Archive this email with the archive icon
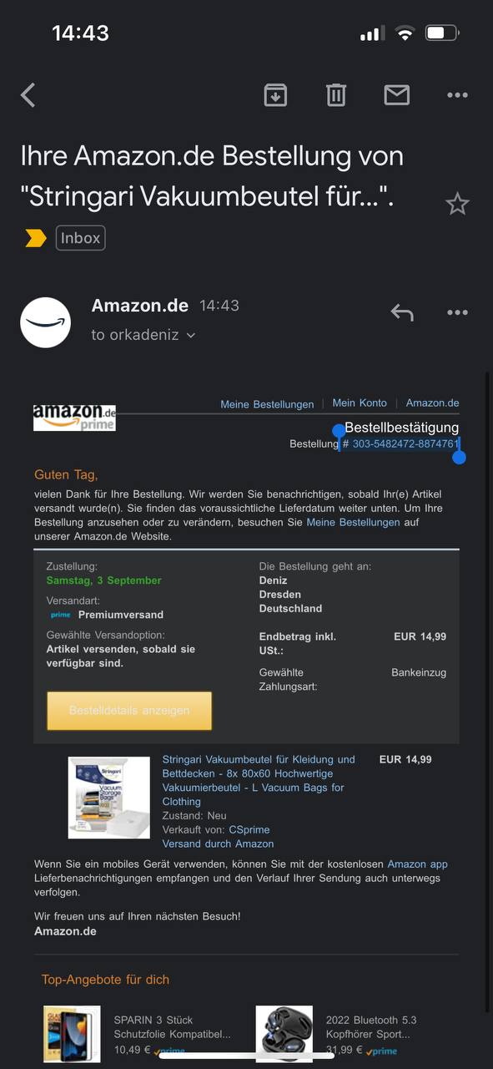 275,95
